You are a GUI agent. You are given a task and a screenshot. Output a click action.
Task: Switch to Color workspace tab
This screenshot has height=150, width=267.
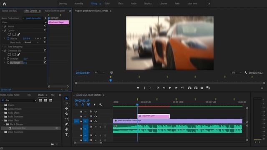[107, 4]
